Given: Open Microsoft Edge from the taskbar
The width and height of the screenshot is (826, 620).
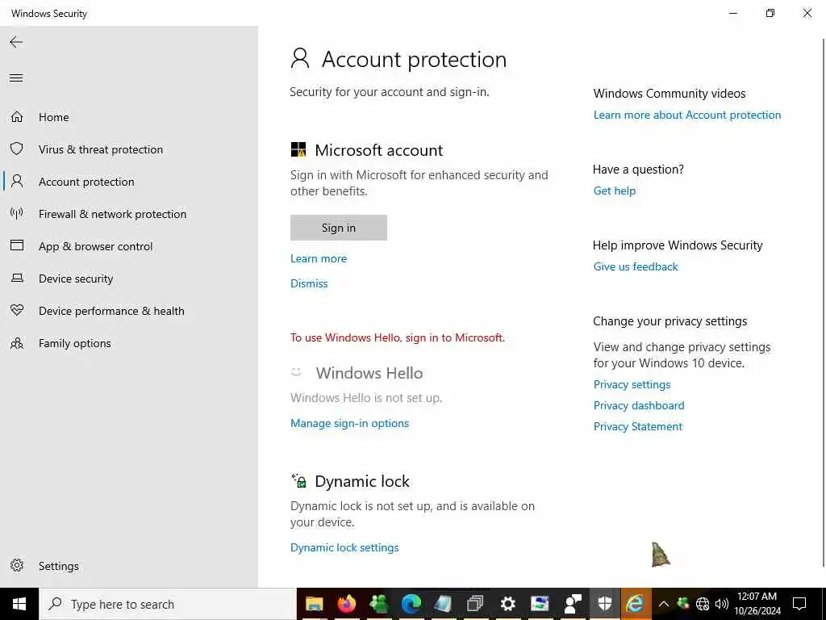Looking at the screenshot, I should coord(411,604).
